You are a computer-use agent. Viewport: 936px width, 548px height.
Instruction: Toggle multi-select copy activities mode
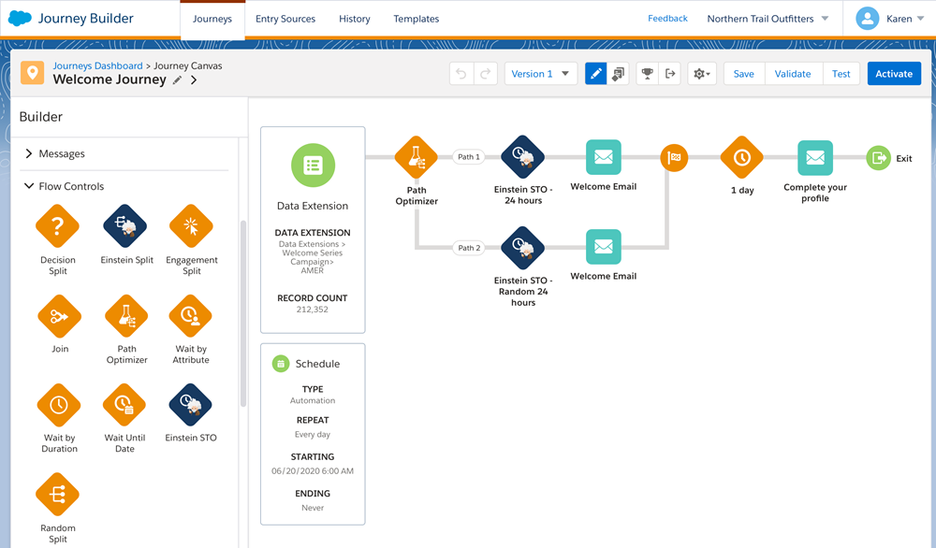point(618,73)
